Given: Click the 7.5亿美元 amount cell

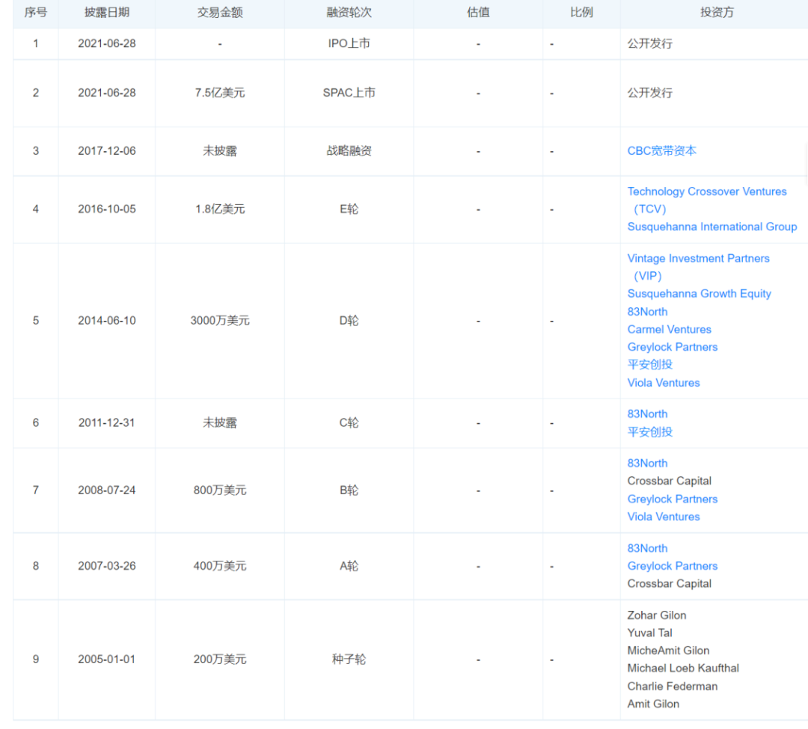Looking at the screenshot, I should coord(219,93).
